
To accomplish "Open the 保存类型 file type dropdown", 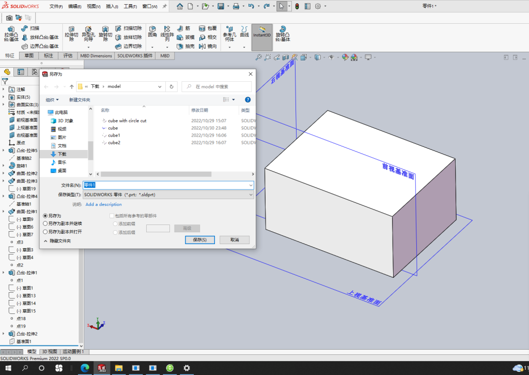I will (x=168, y=194).
